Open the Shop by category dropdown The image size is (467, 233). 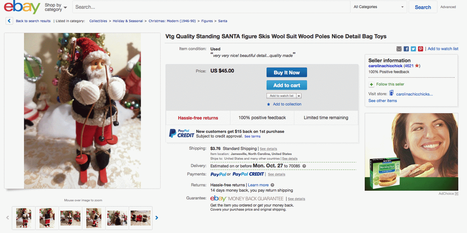pos(56,7)
